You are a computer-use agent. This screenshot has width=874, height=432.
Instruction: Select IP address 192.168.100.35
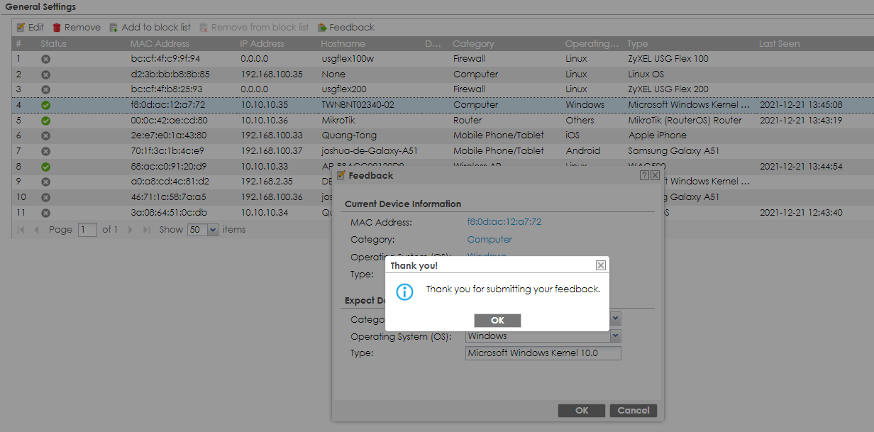pos(272,74)
